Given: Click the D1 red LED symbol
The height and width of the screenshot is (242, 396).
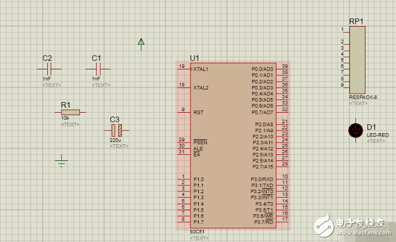Looking at the screenshot, I should coord(355,130).
